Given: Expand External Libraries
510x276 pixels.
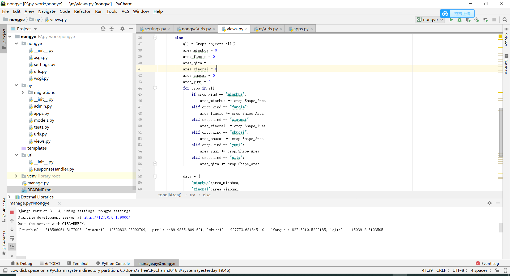Looking at the screenshot, I should point(10,197).
